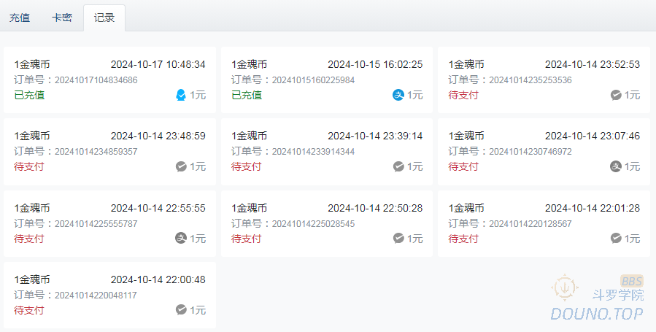Click the blue Alipay icon on 16:02:25 order
This screenshot has height=332, width=656.
coord(398,95)
